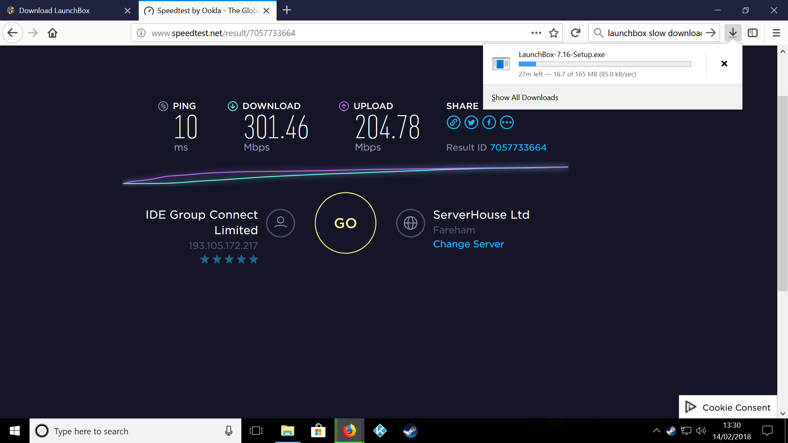788x443 pixels.
Task: Click Change Server link
Action: click(468, 244)
